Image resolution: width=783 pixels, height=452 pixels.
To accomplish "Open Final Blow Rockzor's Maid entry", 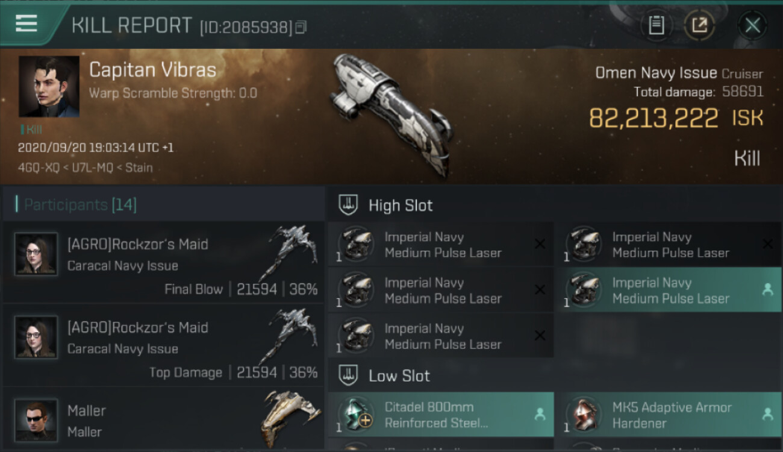I will click(x=163, y=262).
